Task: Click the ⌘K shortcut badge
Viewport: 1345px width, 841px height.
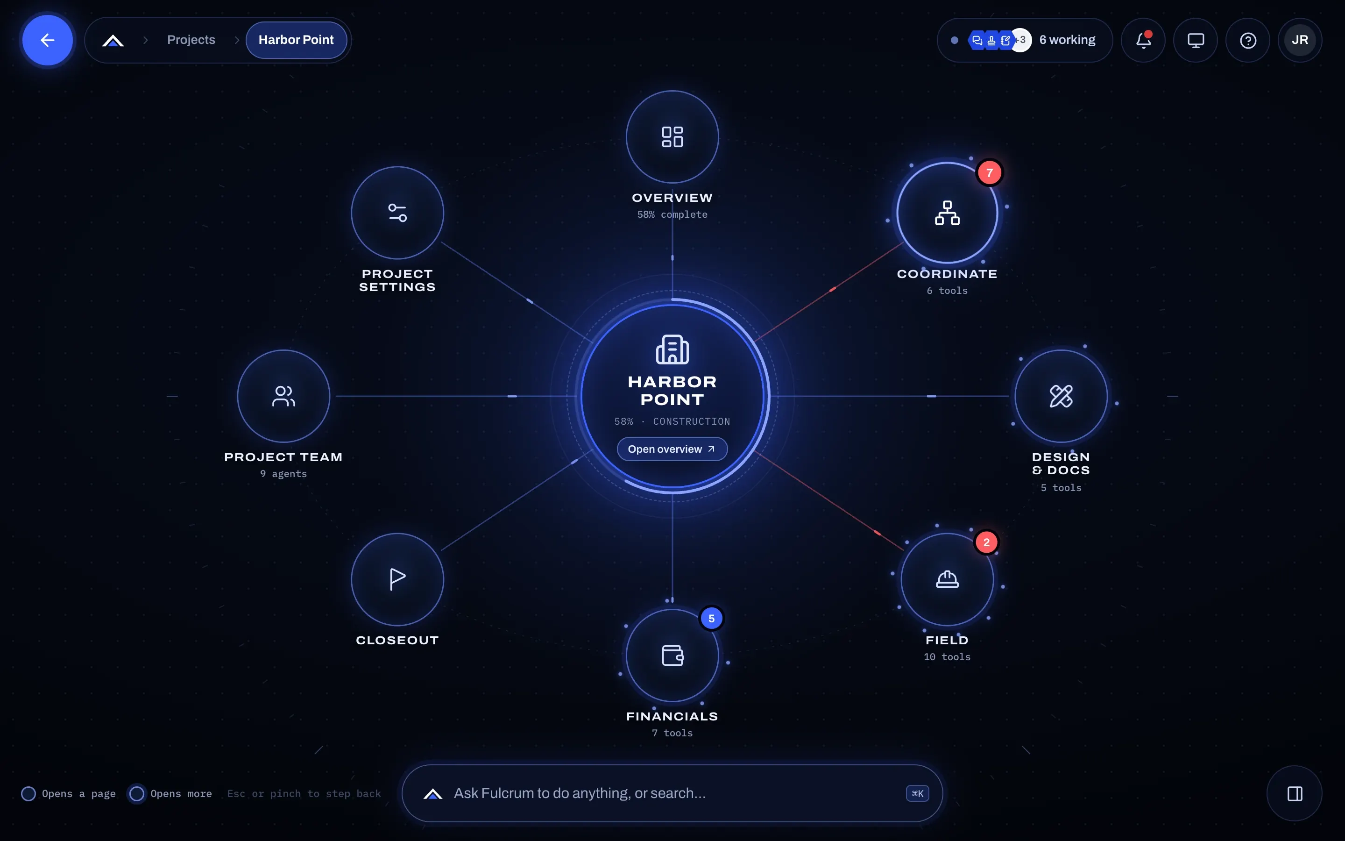Action: click(917, 793)
